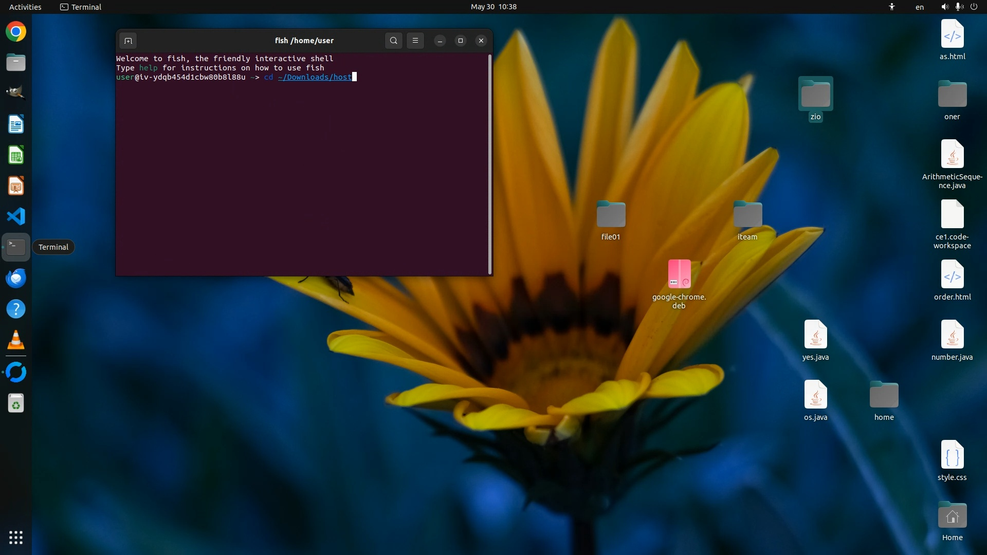
Task: Select the google-chrome.deb file
Action: pos(679,274)
